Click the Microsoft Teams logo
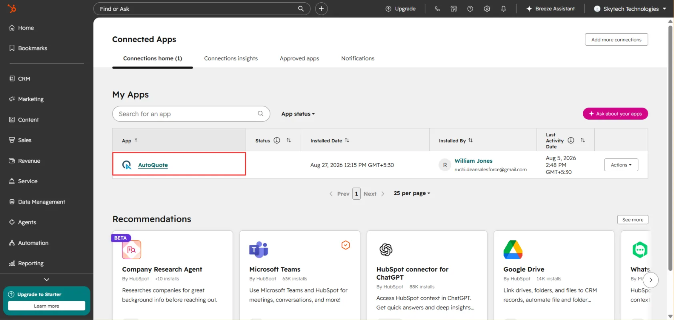This screenshot has width=674, height=320. pos(259,250)
